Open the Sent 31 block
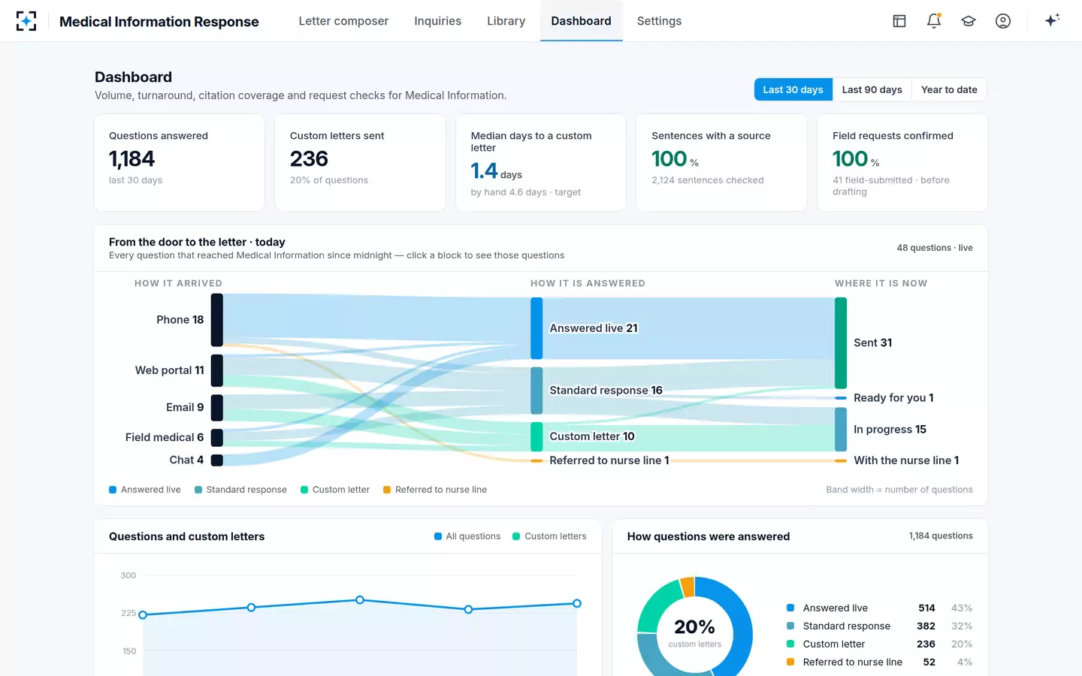 click(x=841, y=343)
